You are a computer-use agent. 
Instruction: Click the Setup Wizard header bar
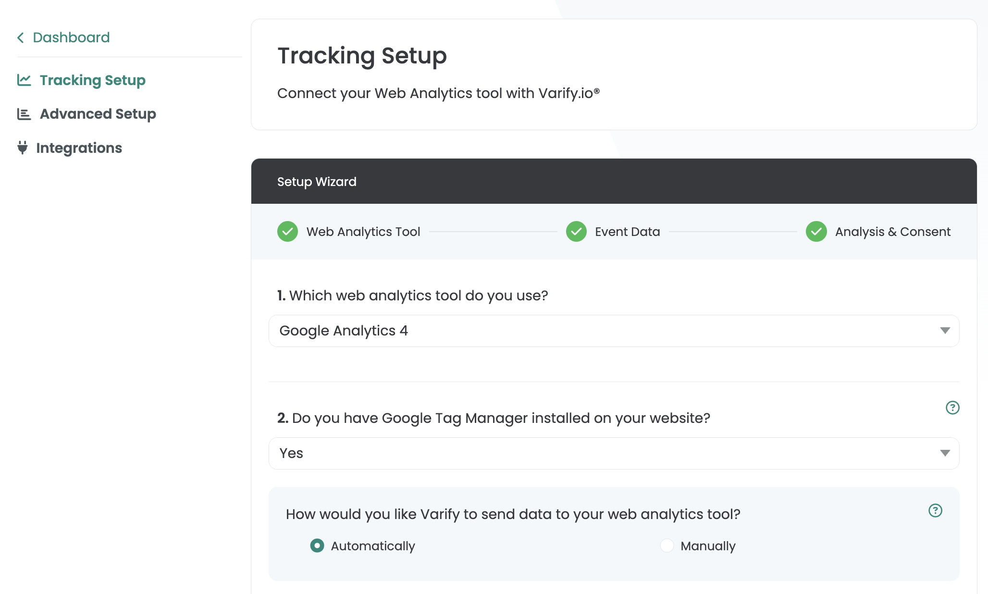point(614,181)
